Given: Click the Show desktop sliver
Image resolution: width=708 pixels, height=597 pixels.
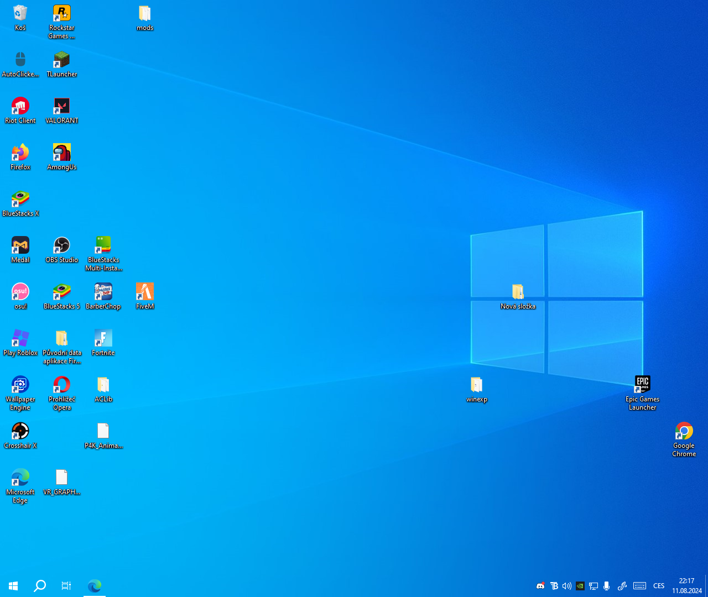Looking at the screenshot, I should coord(706,586).
